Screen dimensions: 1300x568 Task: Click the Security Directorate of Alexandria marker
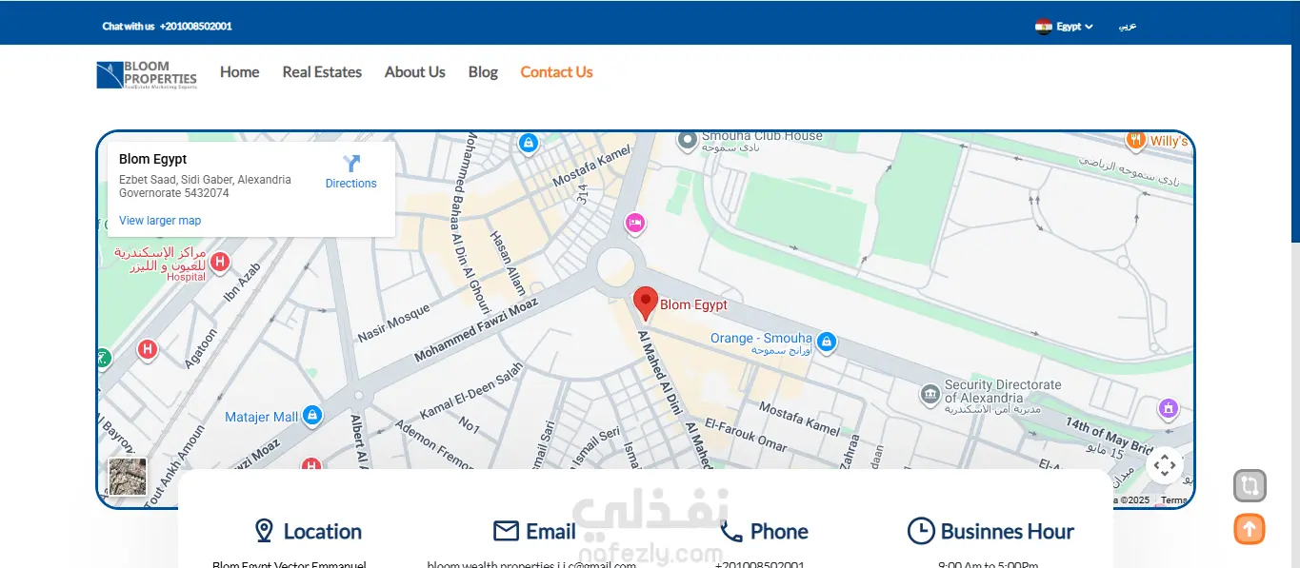930,393
